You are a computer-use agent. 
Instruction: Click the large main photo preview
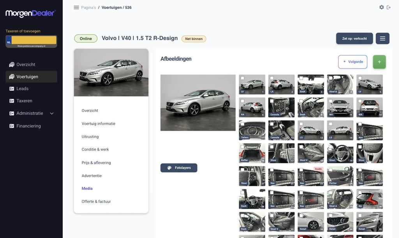point(198,103)
